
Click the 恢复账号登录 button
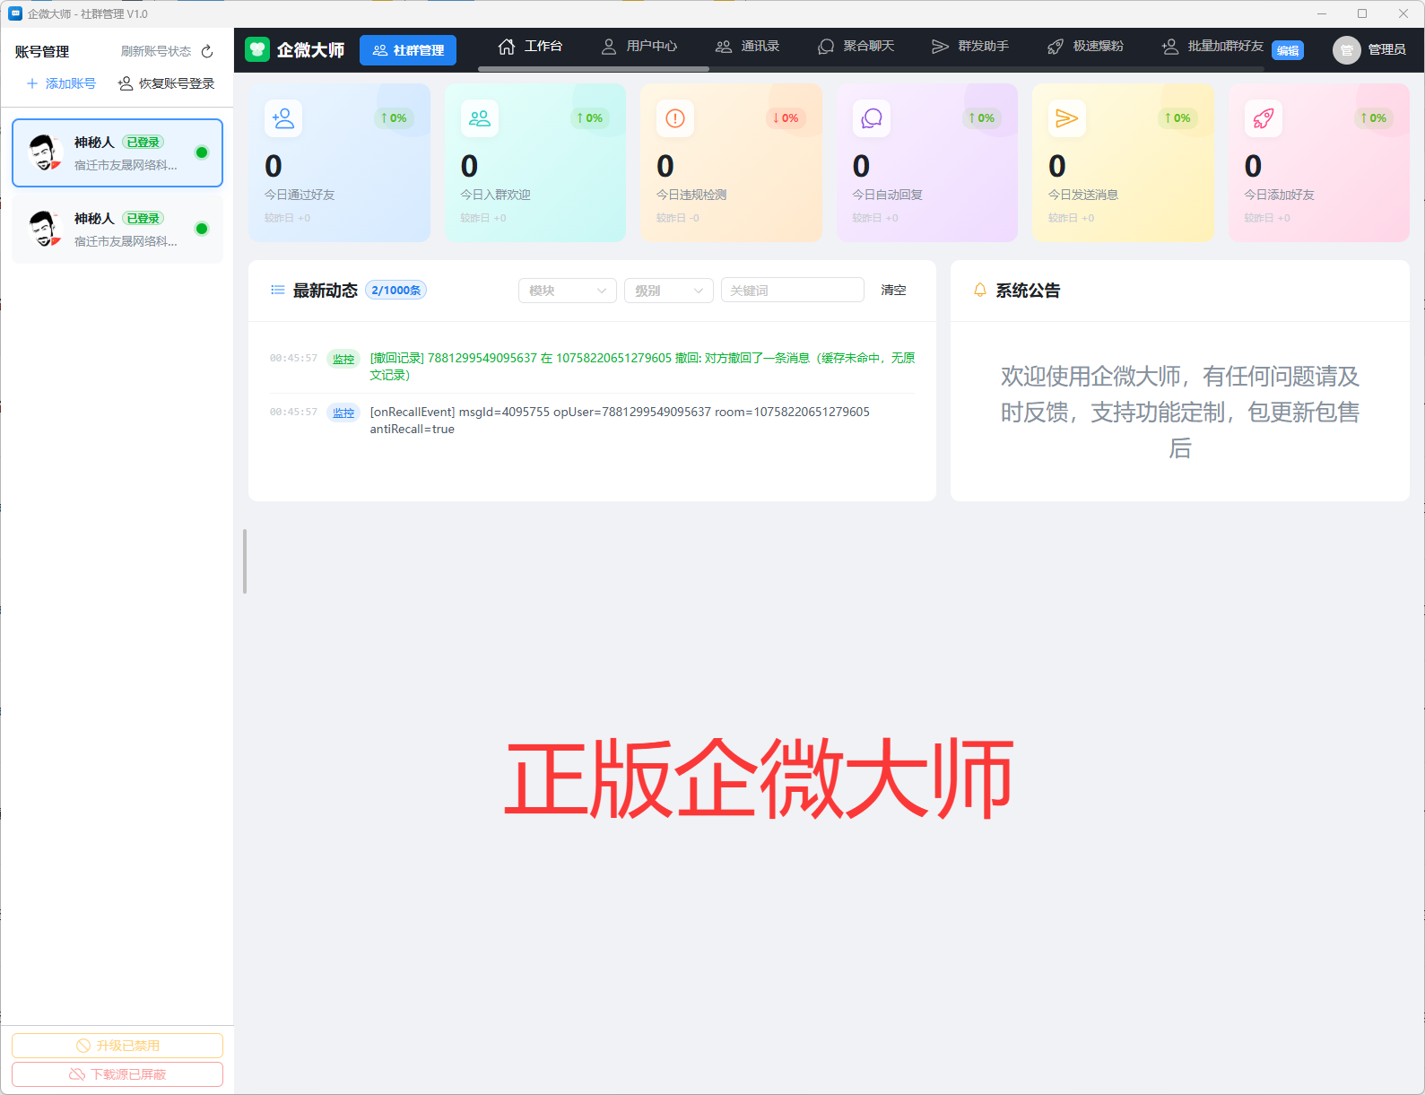[x=167, y=83]
